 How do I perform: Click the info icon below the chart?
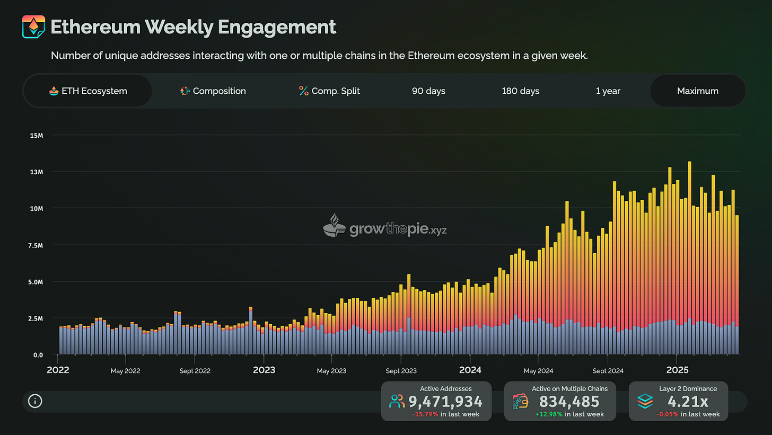[x=35, y=401]
